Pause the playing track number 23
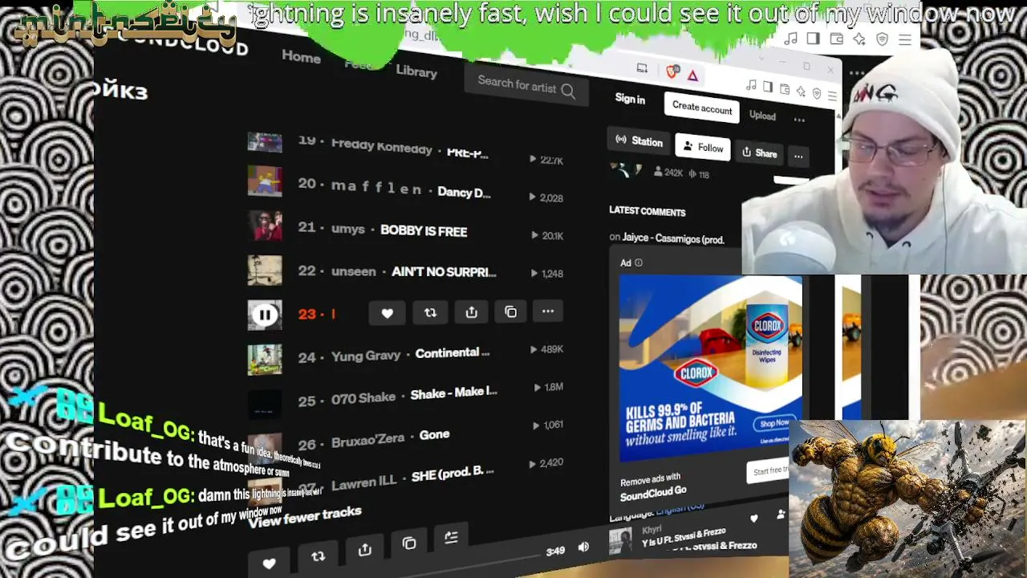This screenshot has height=578, width=1027. tap(264, 315)
